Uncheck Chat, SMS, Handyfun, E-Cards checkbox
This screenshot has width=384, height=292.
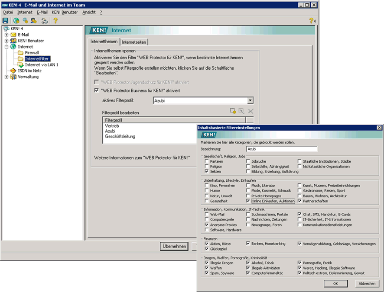click(299, 214)
